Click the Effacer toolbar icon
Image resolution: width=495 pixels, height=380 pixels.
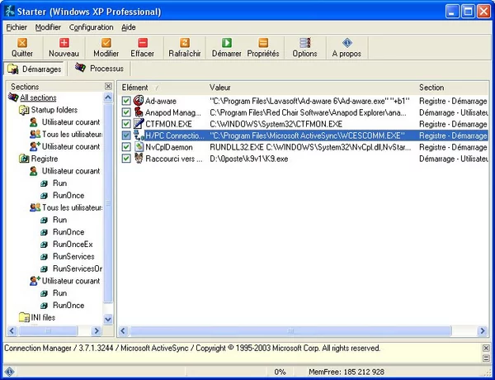click(143, 43)
